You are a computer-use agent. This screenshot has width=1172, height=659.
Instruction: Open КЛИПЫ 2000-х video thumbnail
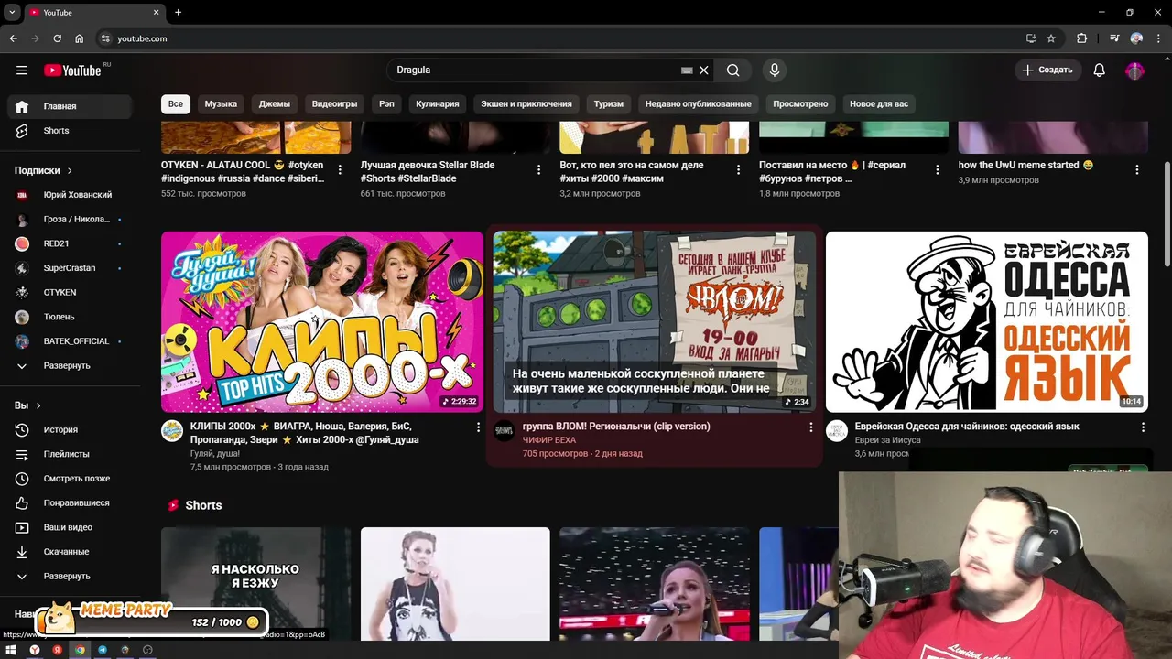(322, 321)
